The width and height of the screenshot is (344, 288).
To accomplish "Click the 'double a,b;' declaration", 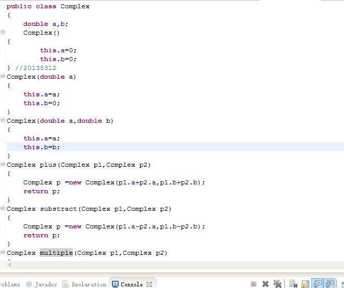I will (x=46, y=24).
